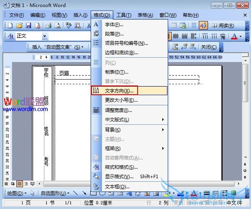The width and height of the screenshot is (251, 209).
Task: Click the Select Browse Object circle button
Action: tap(245, 170)
